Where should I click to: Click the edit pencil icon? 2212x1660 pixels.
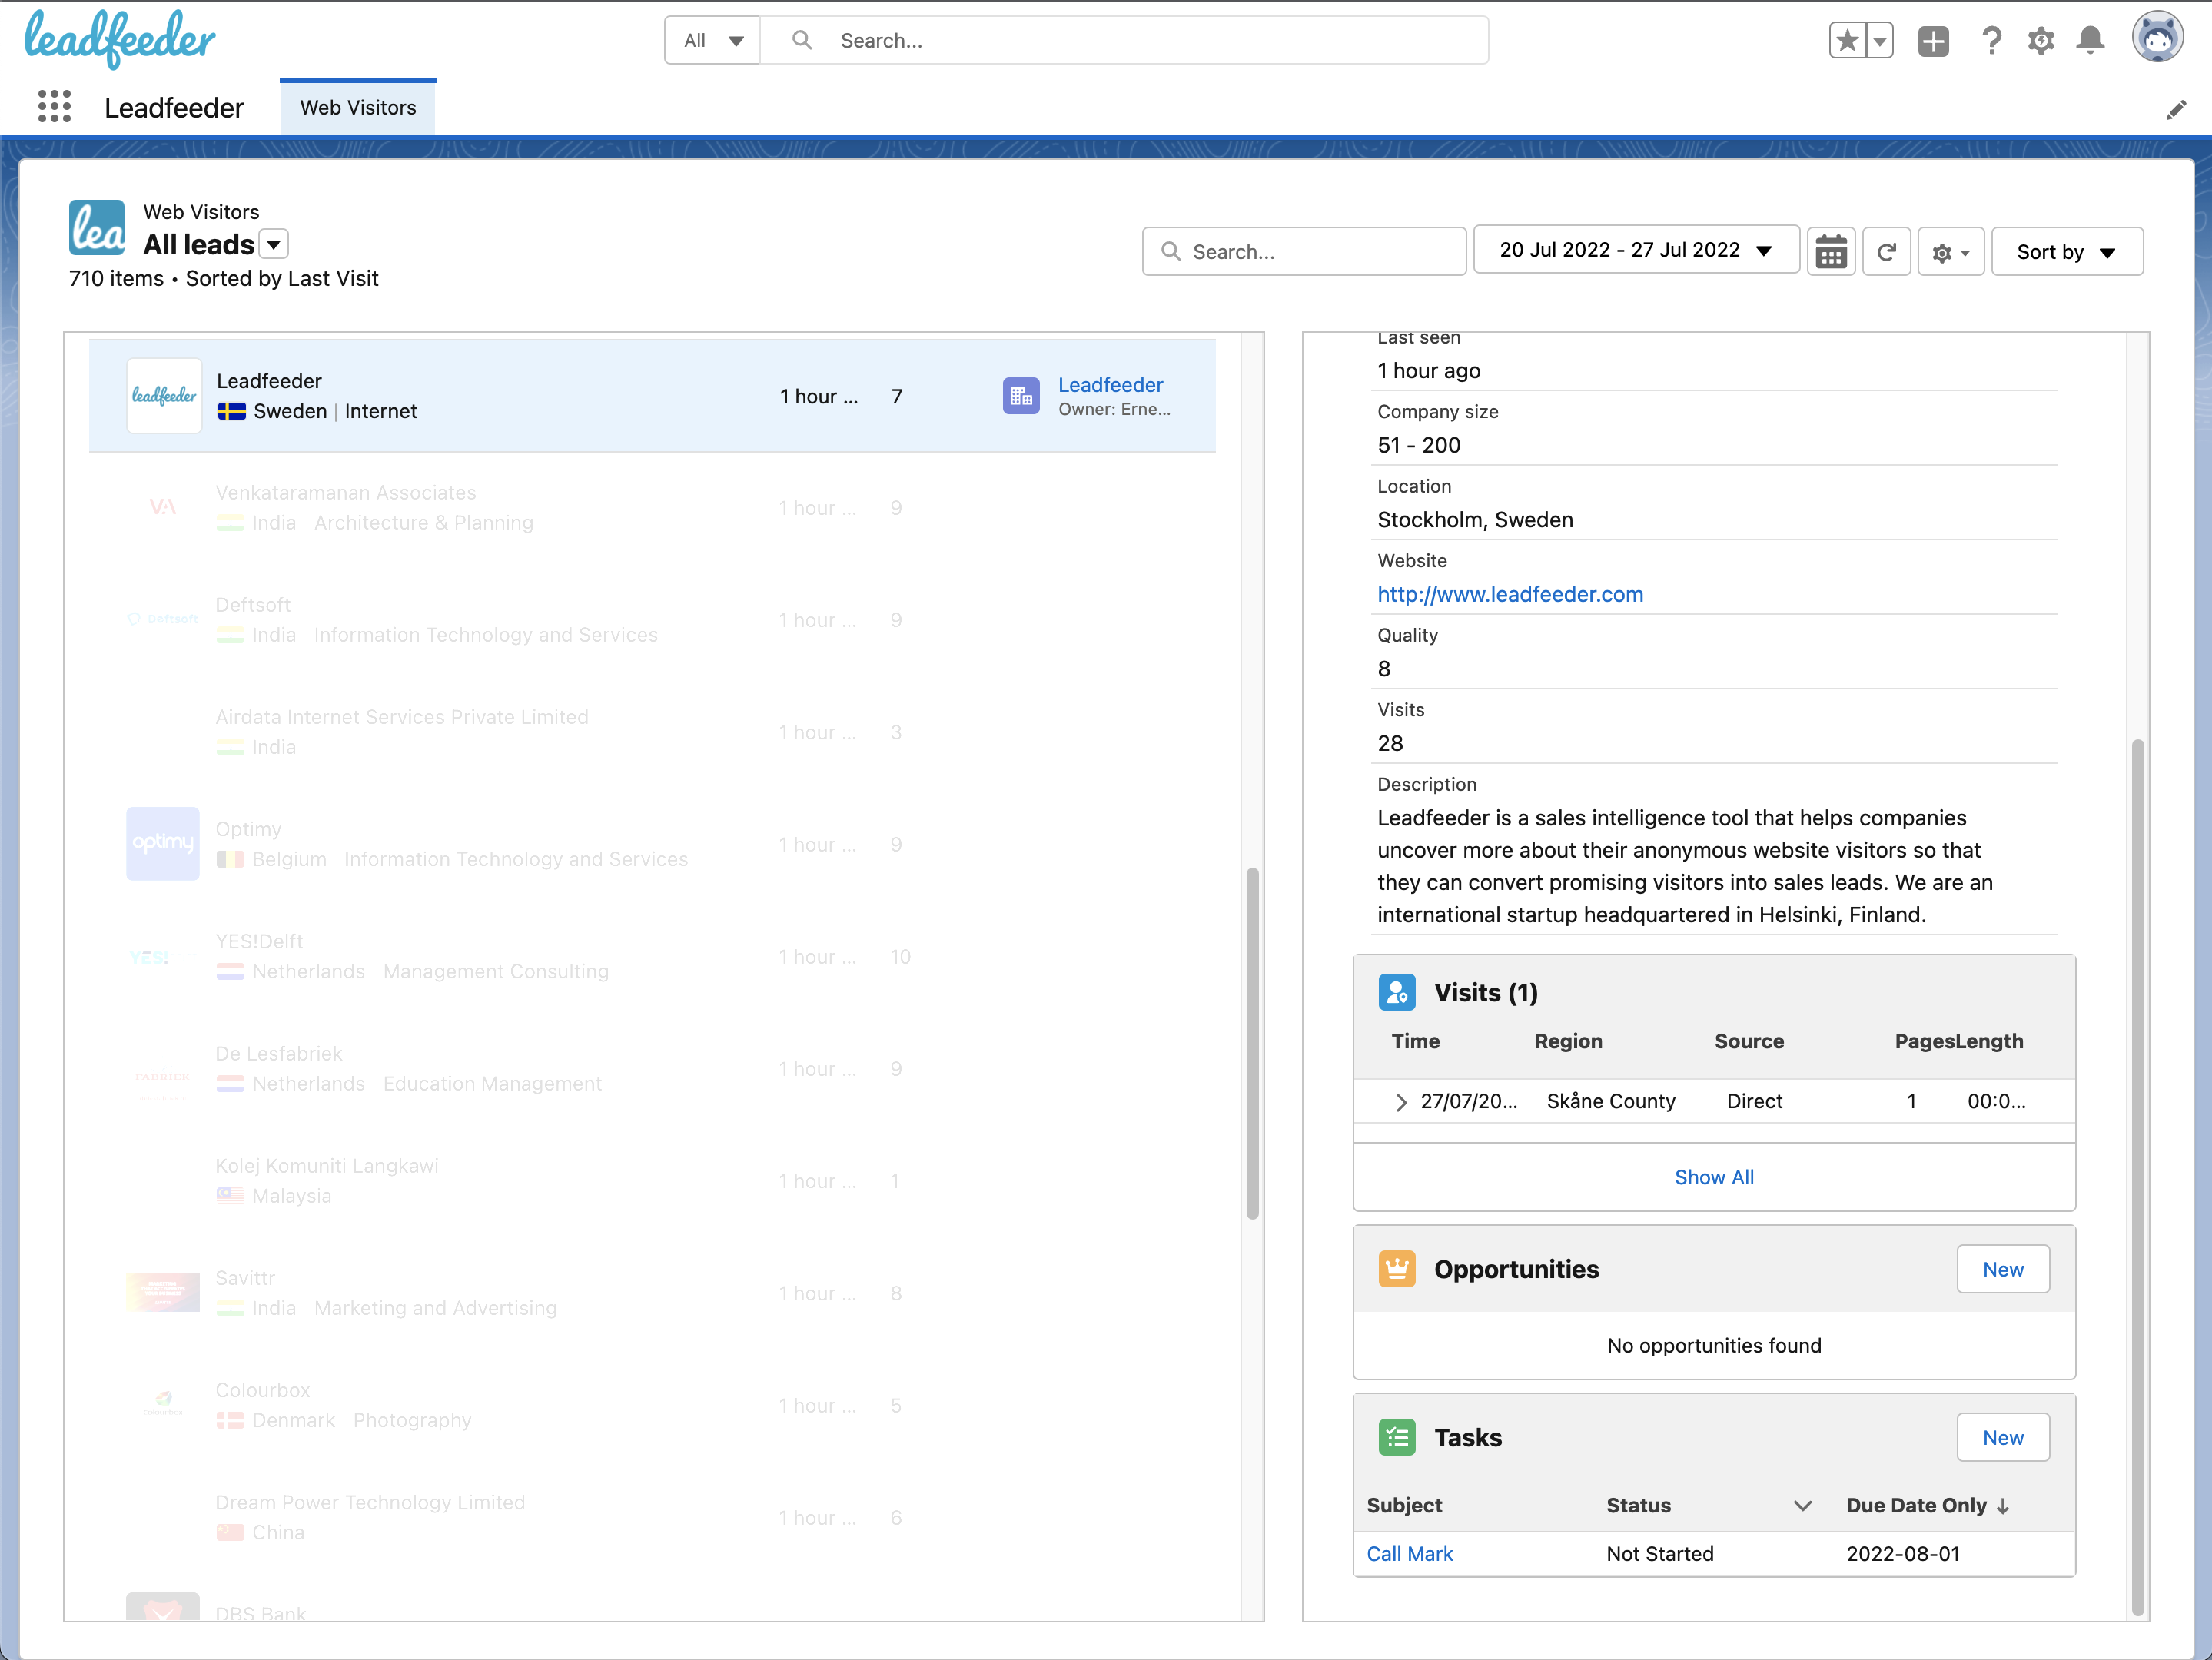pyautogui.click(x=2176, y=110)
